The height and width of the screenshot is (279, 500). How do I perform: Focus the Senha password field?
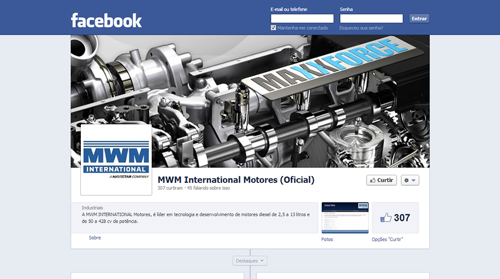371,19
